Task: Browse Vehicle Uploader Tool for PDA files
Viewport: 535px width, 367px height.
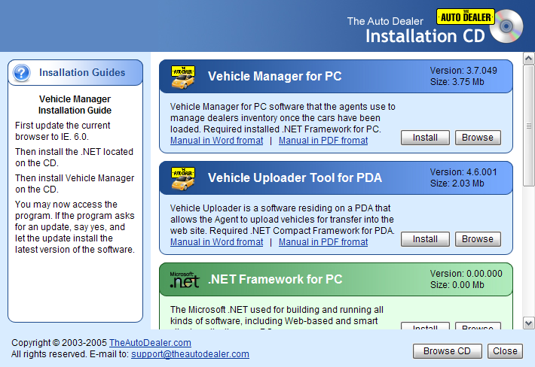Action: 478,239
